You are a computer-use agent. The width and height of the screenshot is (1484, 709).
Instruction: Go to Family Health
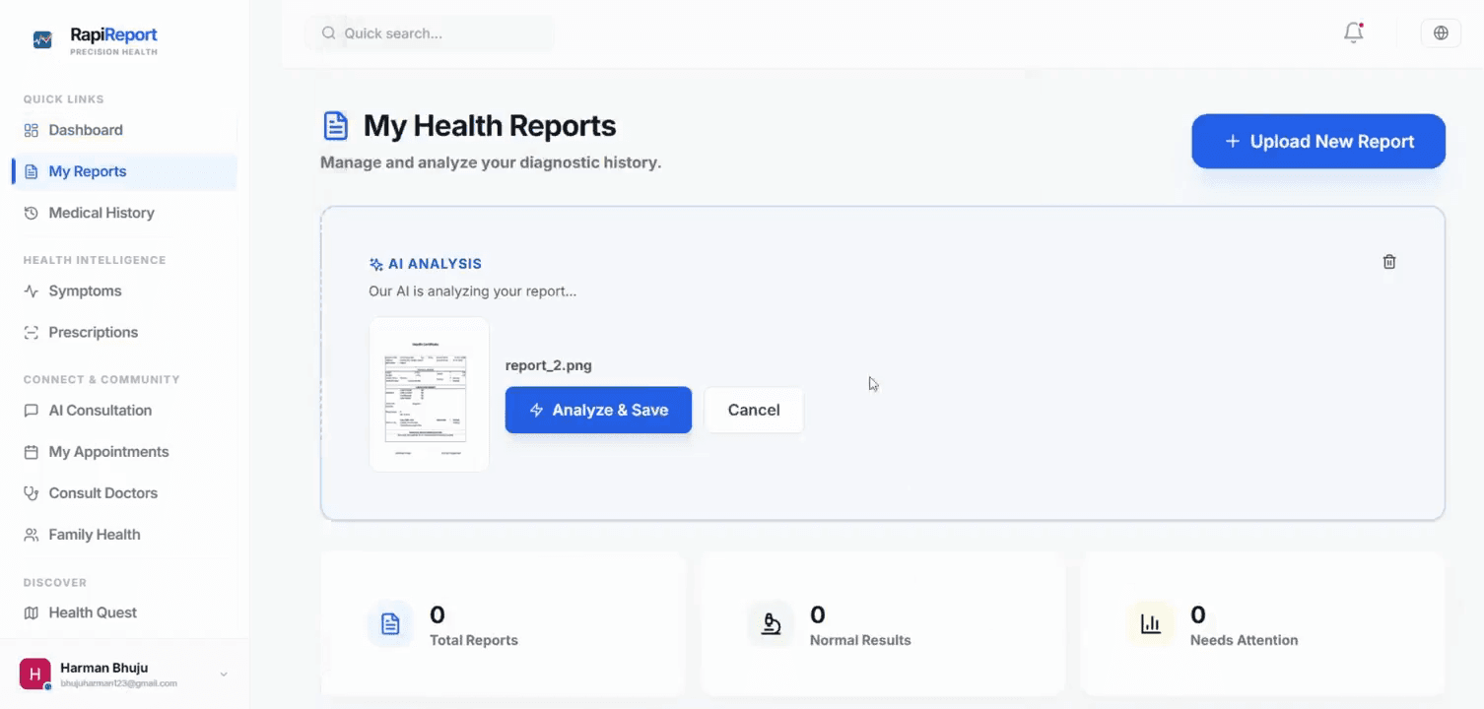pyautogui.click(x=124, y=535)
